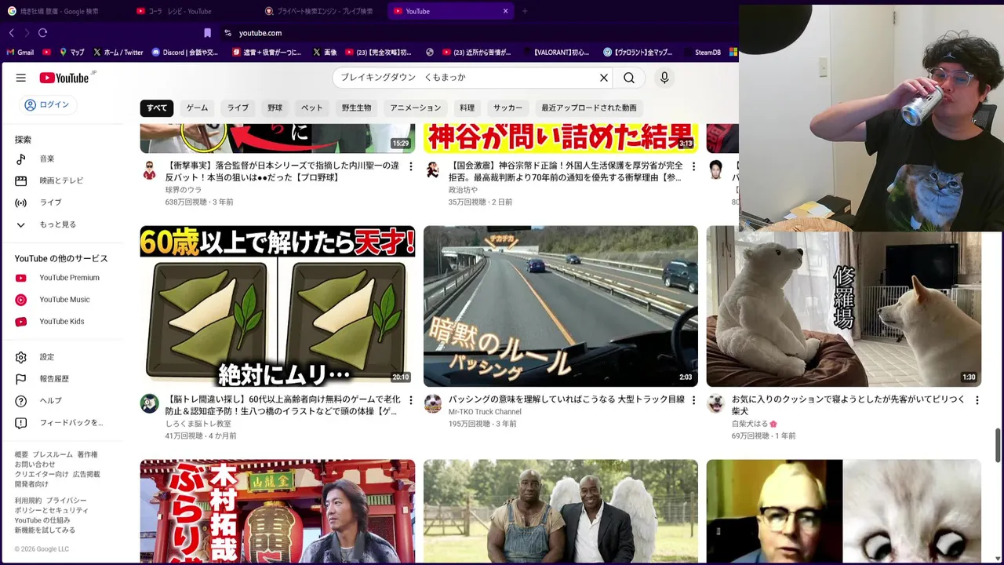The width and height of the screenshot is (1004, 565).
Task: Run search with the magnifying glass button
Action: coord(629,78)
